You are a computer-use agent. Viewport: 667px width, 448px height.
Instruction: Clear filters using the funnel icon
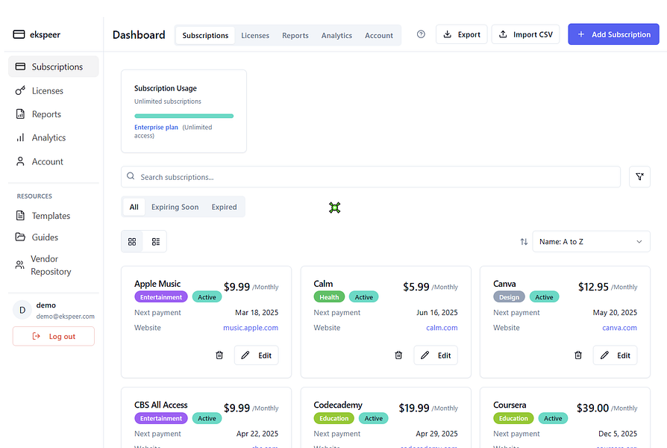point(639,177)
